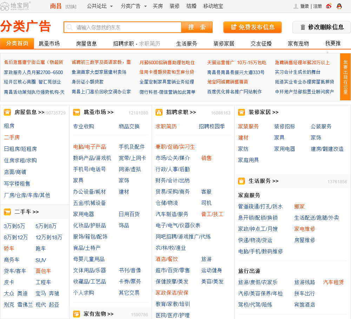Viewport: 351px width, 319px height.
Task: Click the 招聘求职 section icon
Action: 159,112
